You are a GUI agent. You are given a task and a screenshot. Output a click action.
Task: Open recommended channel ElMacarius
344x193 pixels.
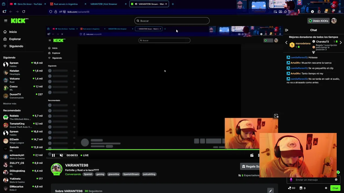[x=23, y=188]
